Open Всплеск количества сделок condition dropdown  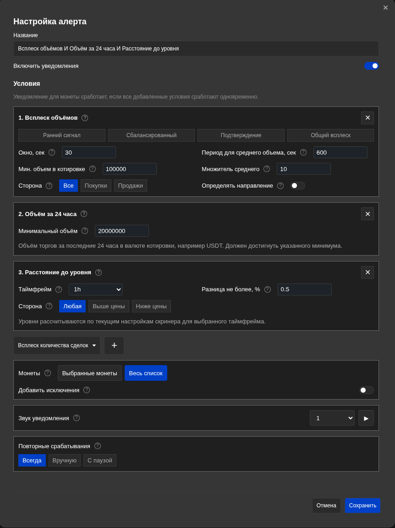(x=57, y=345)
